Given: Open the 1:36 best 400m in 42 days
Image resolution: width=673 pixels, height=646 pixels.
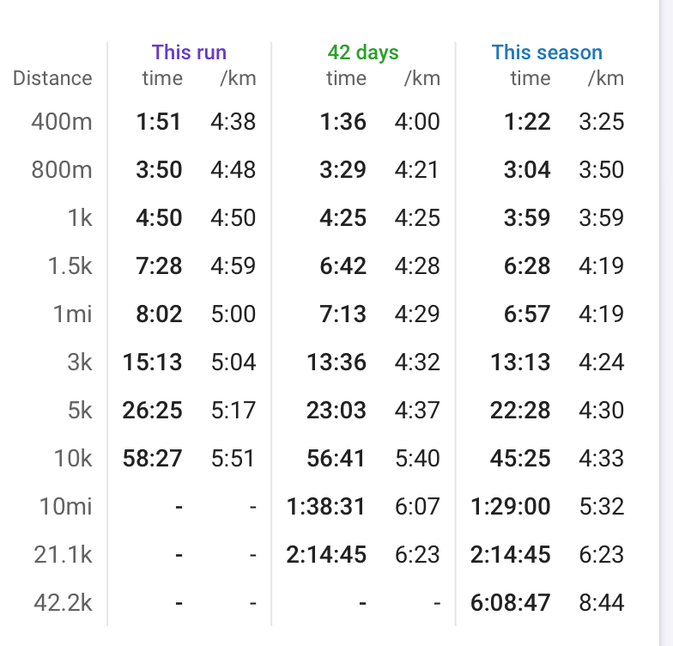Looking at the screenshot, I should (343, 122).
